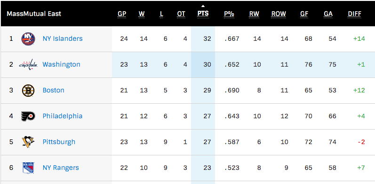Image resolution: width=375 pixels, height=184 pixels.
Task: Sort table by GP column header
Action: point(122,14)
